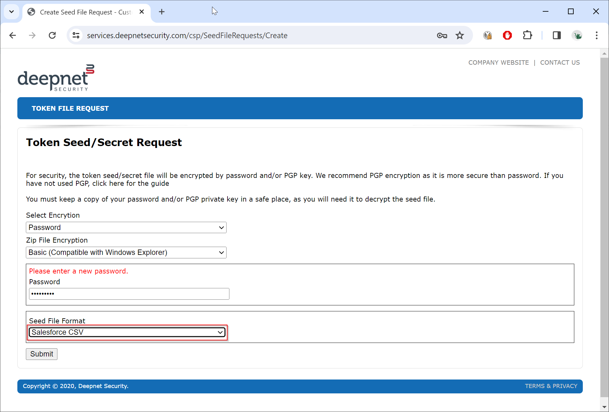Open the red ad blocker extension

(x=507, y=35)
